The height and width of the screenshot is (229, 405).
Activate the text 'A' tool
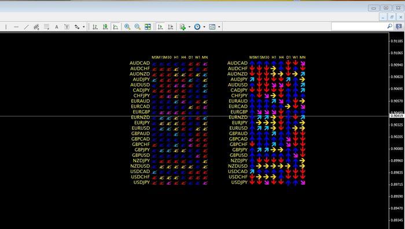(57, 27)
